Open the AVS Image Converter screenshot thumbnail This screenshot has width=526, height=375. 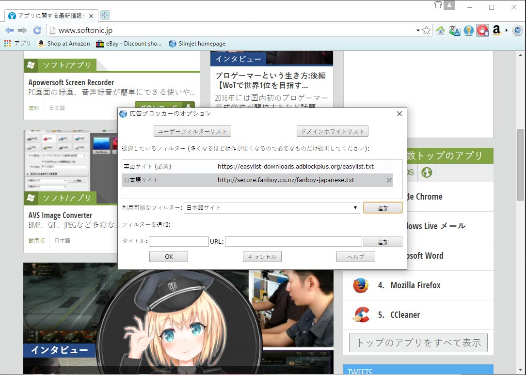71,161
